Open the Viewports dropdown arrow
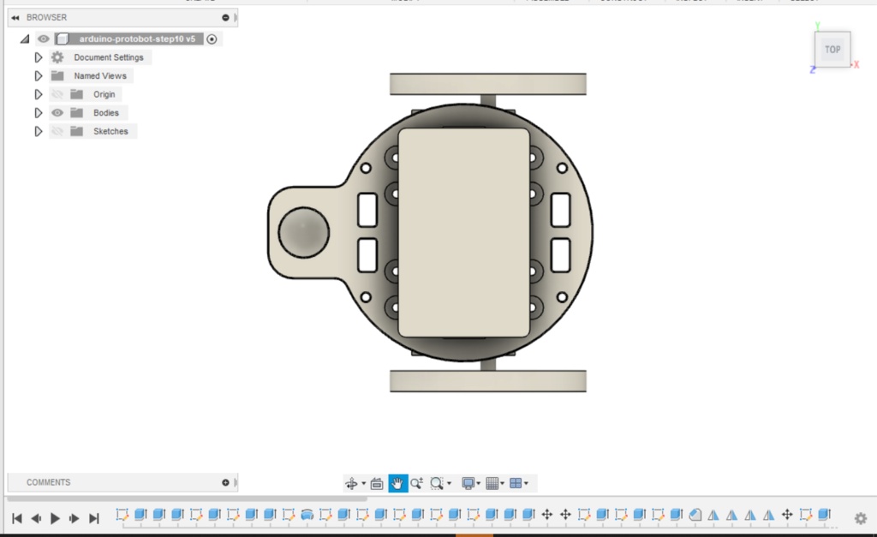 click(x=526, y=483)
